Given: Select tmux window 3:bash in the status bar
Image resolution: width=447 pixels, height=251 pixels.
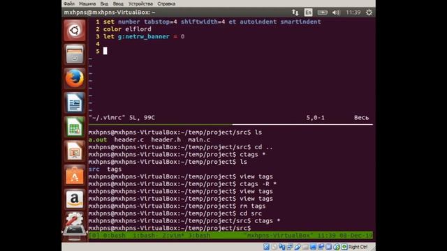Looking at the screenshot, I should (200, 236).
